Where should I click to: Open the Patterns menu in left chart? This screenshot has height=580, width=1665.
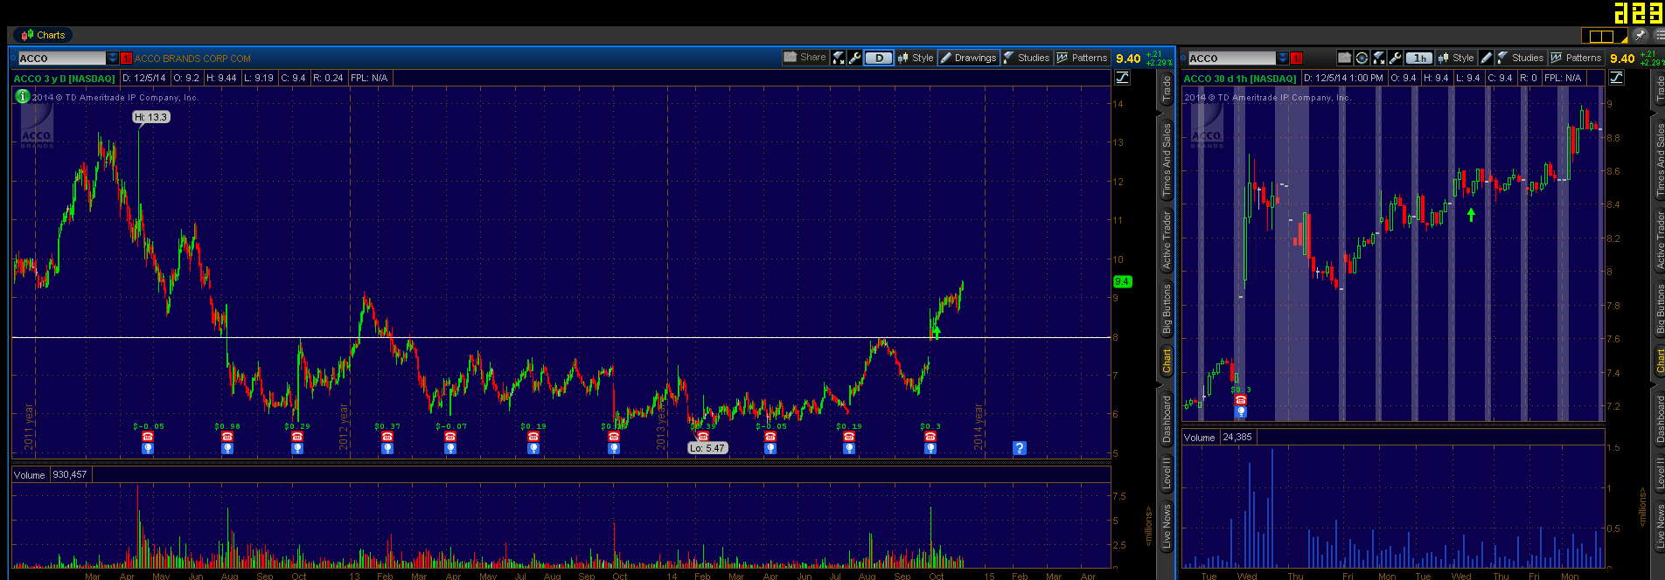pyautogui.click(x=1082, y=58)
